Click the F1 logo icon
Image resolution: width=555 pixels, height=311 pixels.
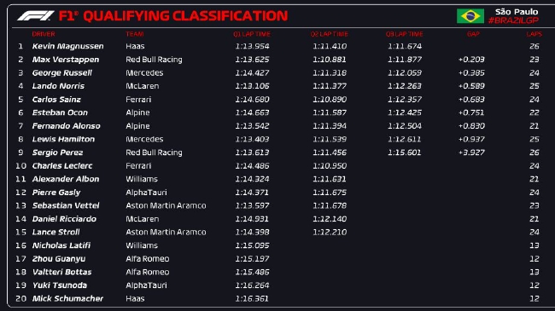pyautogui.click(x=36, y=15)
